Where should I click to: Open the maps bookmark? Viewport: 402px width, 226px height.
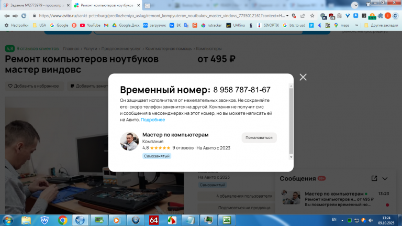[x=342, y=25]
